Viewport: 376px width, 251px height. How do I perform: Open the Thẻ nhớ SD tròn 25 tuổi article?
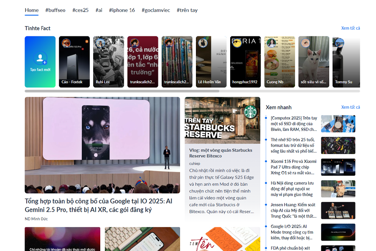(x=294, y=145)
